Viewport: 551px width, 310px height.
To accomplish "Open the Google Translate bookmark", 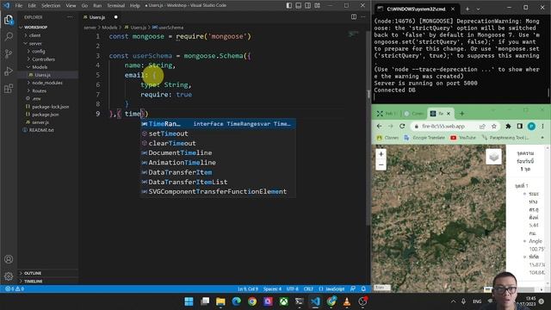I will (424, 138).
